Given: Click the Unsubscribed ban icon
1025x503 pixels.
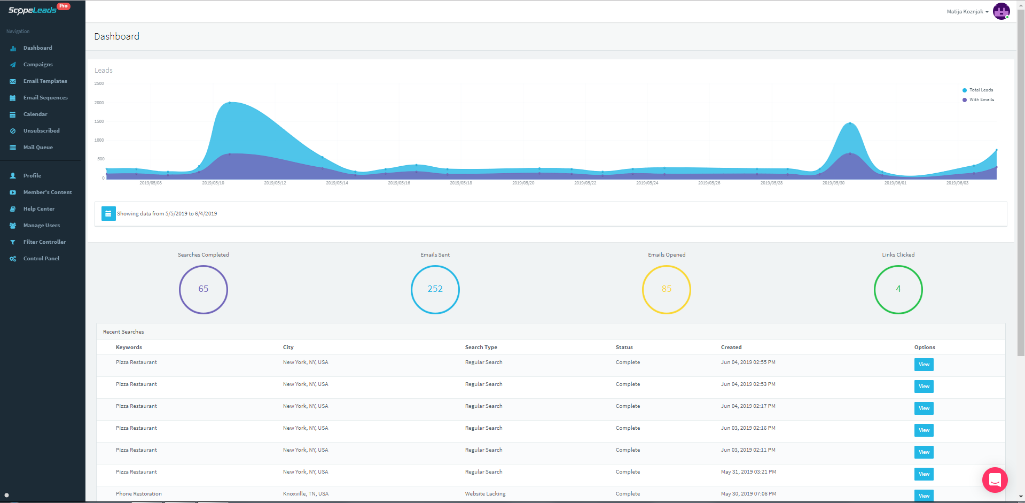Looking at the screenshot, I should pos(13,131).
